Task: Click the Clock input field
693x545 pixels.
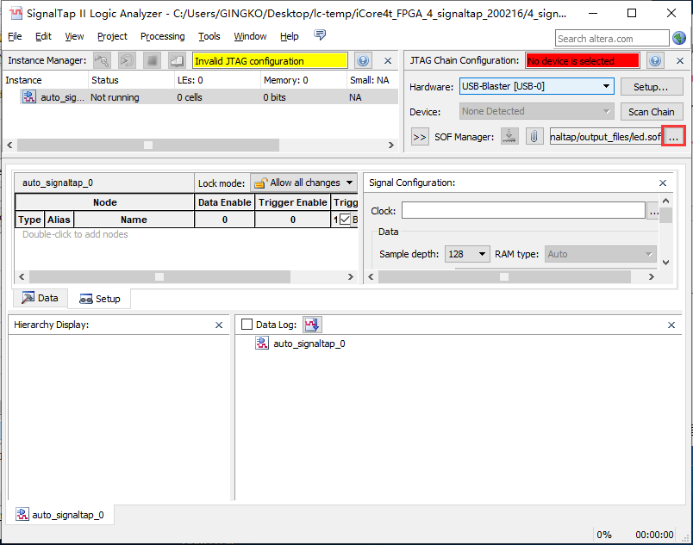Action: click(522, 211)
